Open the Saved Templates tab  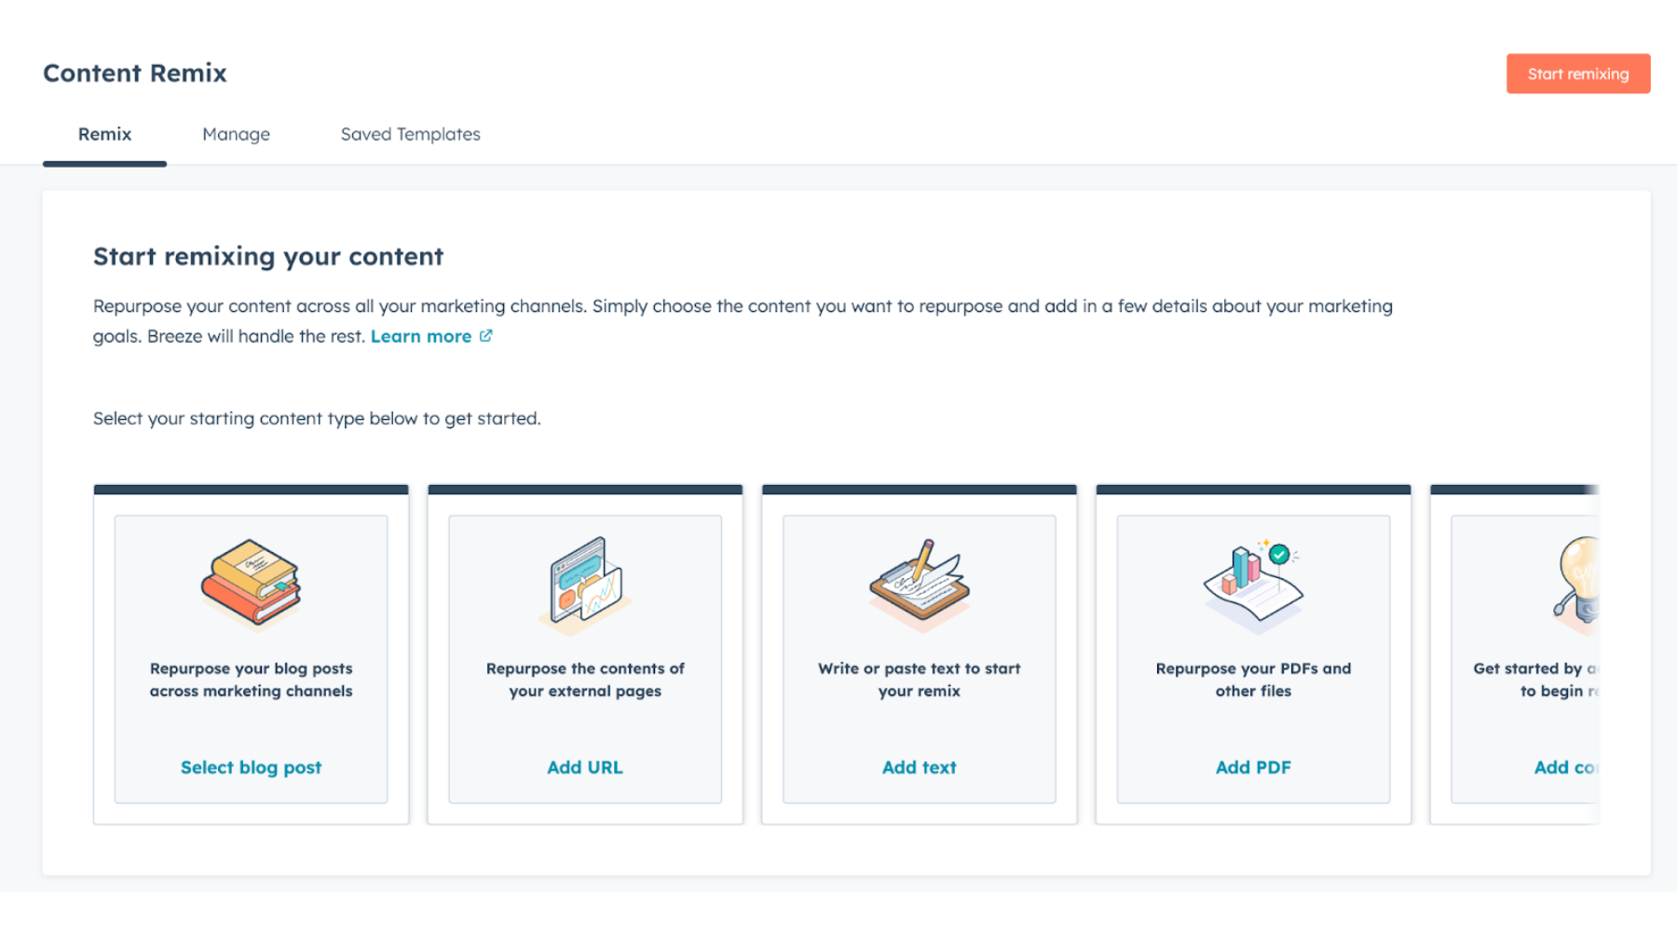(x=410, y=134)
